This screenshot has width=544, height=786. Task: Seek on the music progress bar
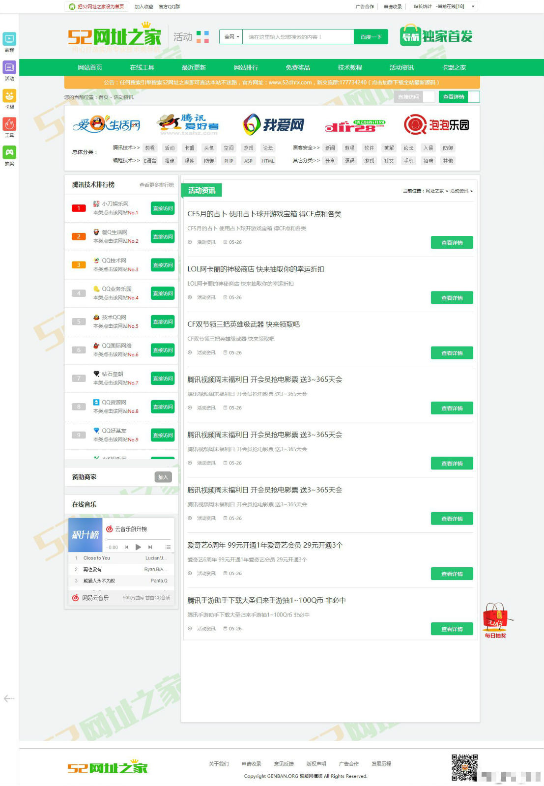point(139,539)
